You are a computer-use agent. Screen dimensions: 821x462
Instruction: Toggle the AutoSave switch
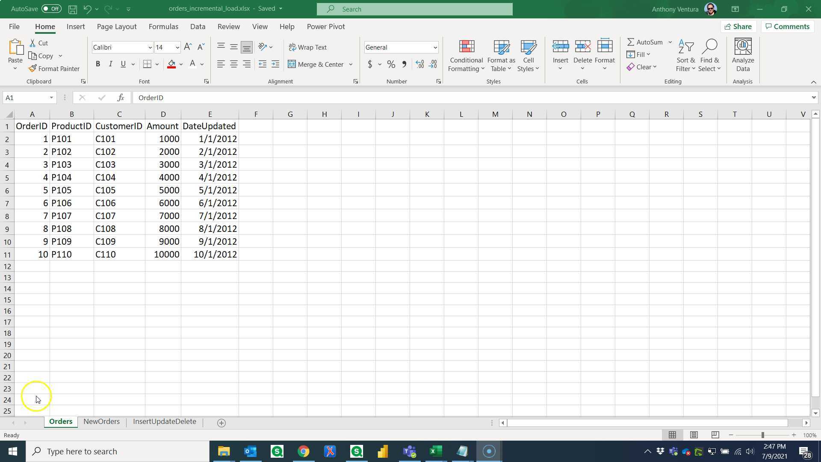(x=50, y=9)
